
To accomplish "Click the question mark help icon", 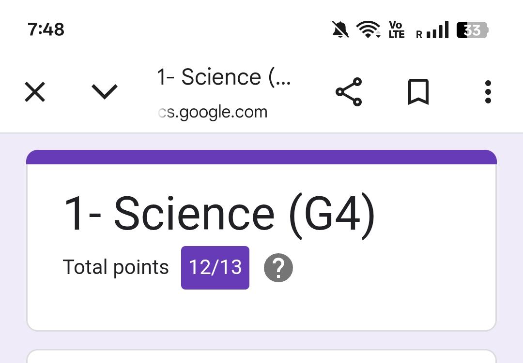I will point(278,268).
